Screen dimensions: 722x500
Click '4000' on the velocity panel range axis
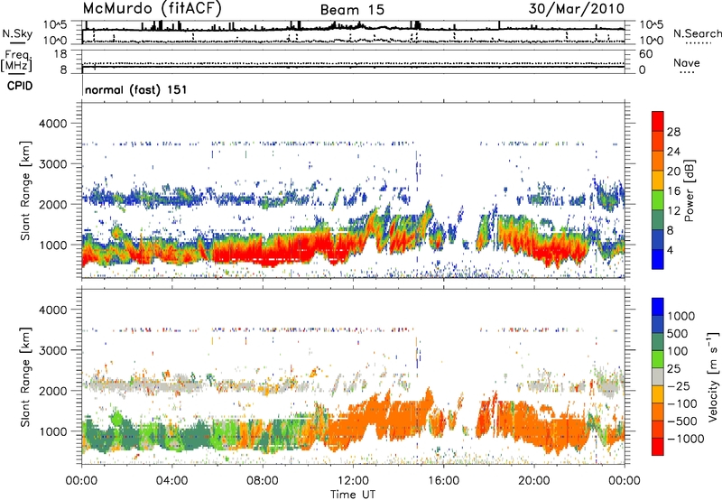(x=53, y=310)
